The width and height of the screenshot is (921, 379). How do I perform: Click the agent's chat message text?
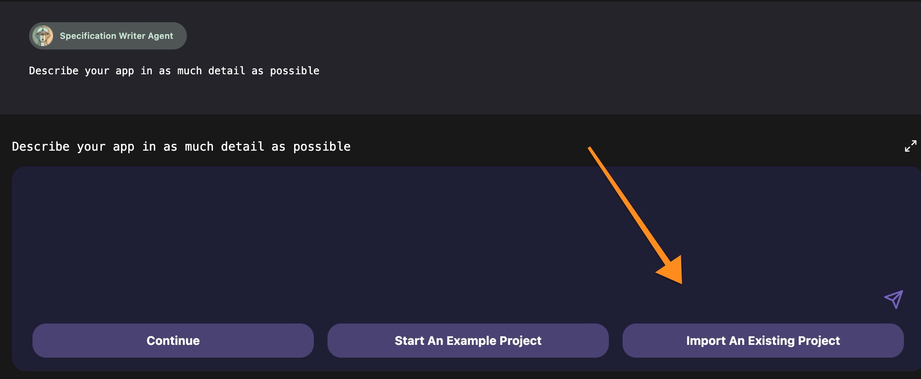click(x=174, y=71)
